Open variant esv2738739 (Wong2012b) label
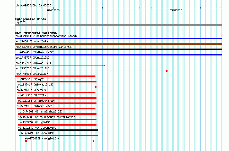 coord(42,138)
